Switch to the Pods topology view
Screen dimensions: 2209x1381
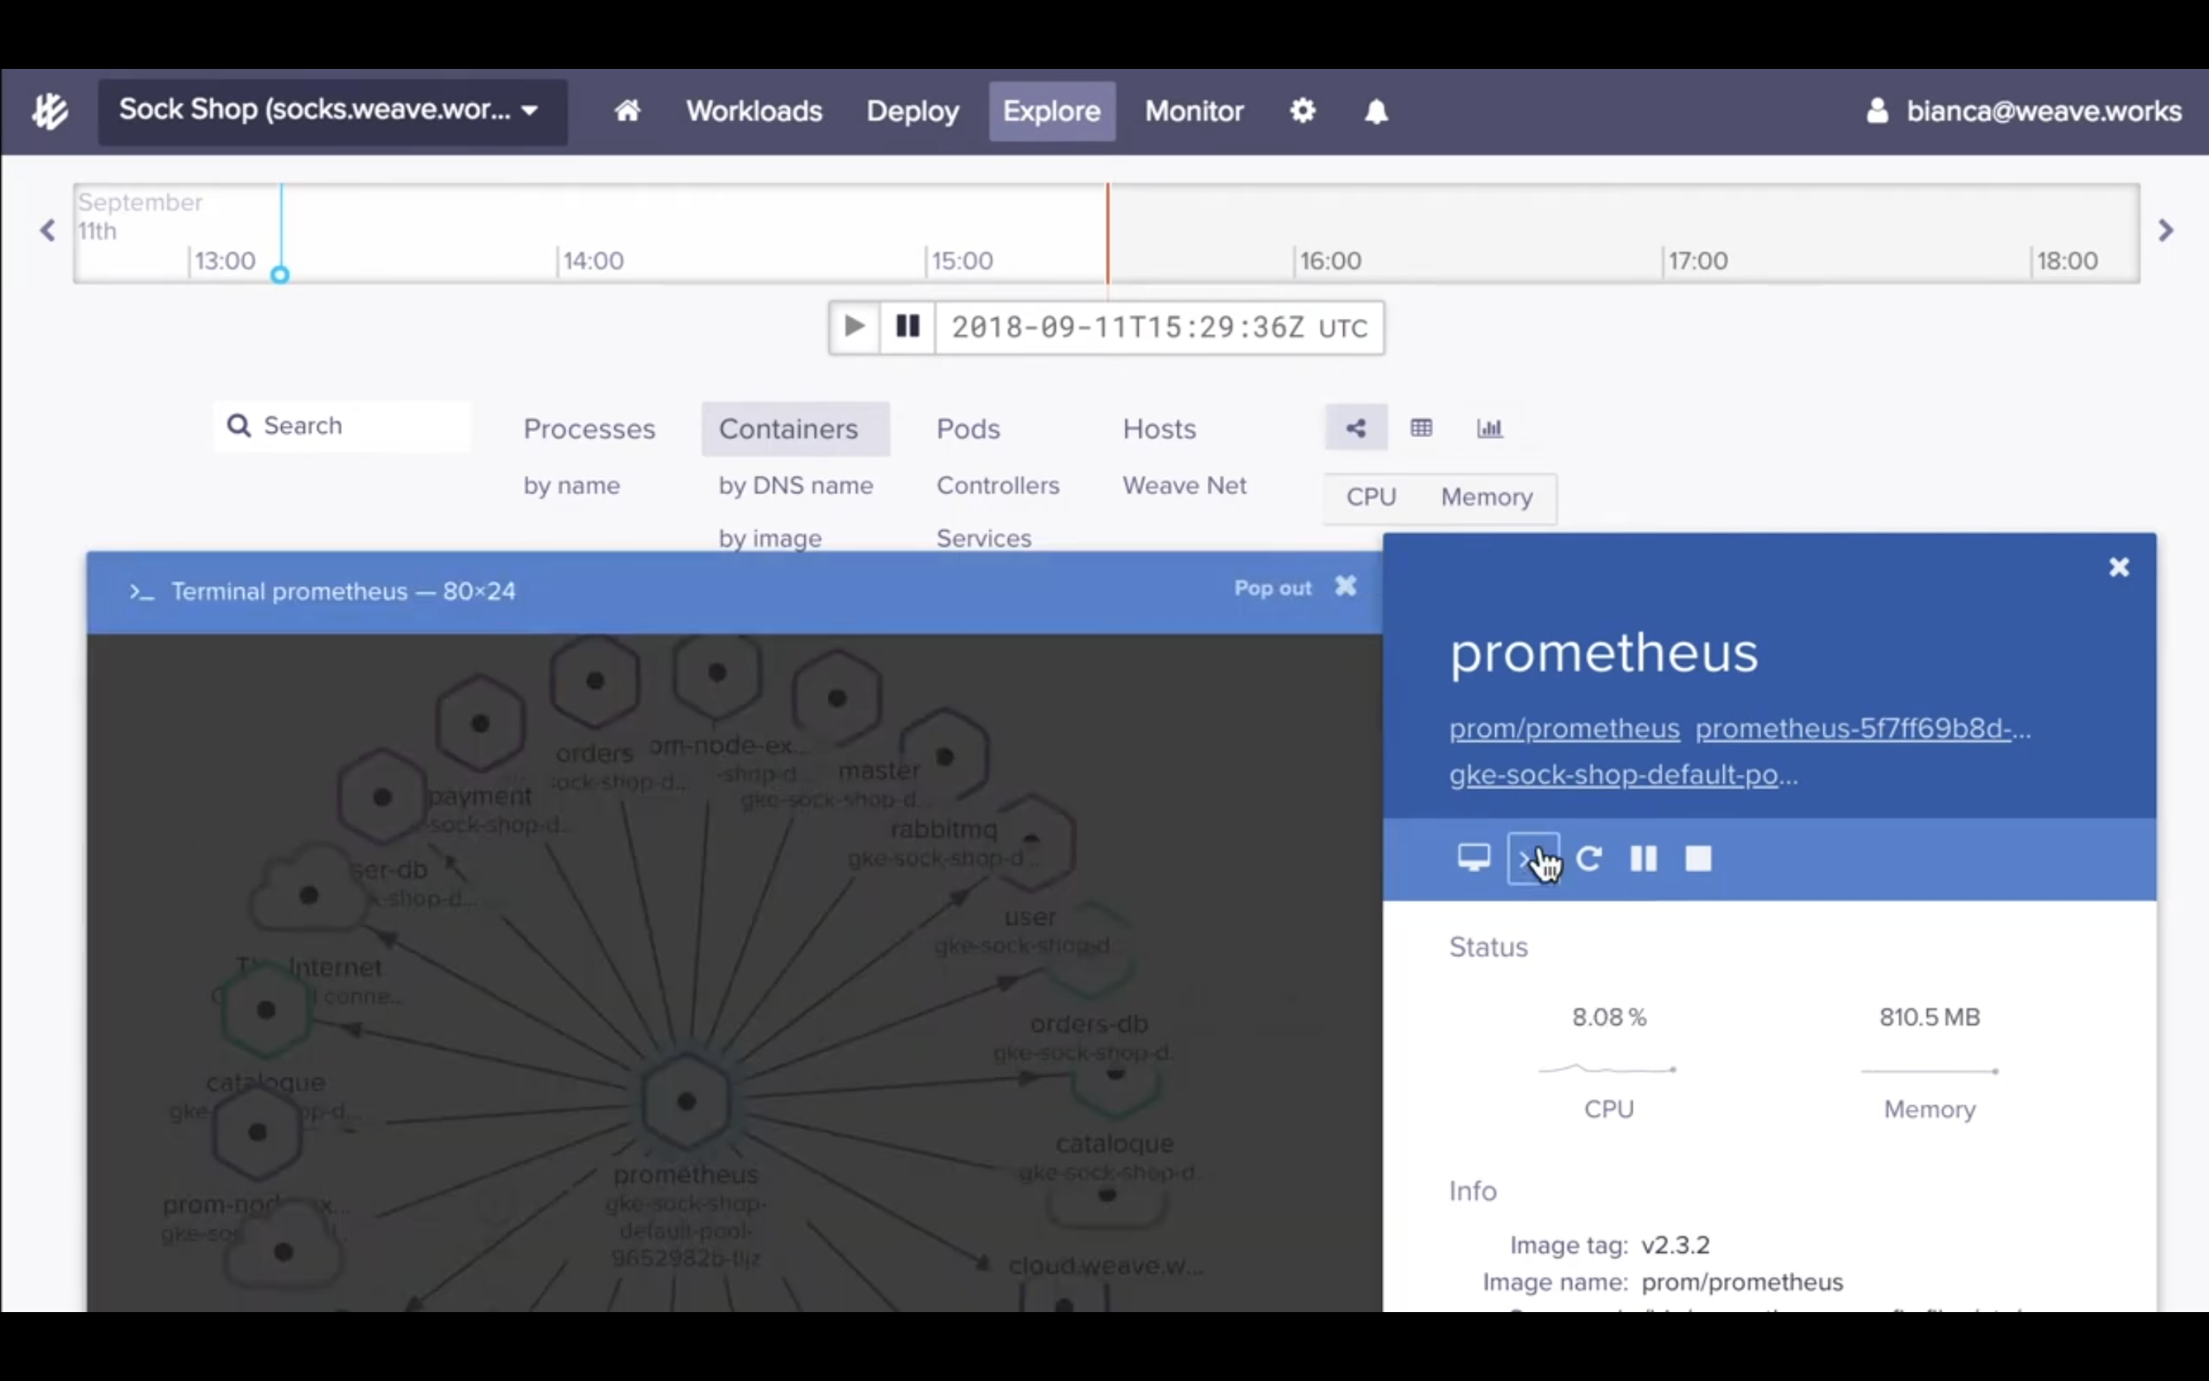click(968, 429)
